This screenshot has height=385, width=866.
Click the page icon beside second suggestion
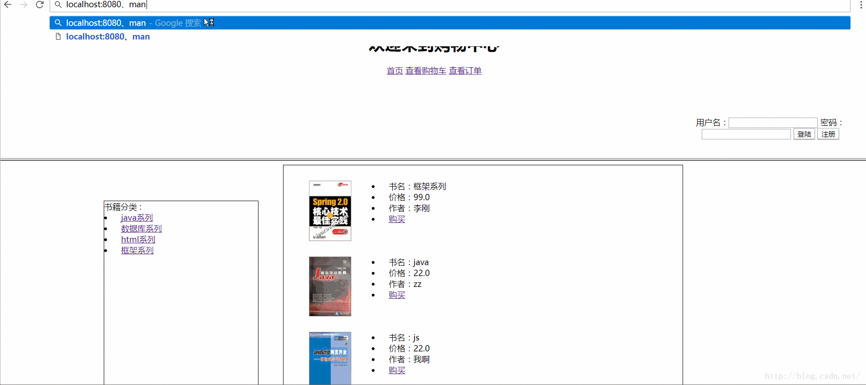[58, 36]
